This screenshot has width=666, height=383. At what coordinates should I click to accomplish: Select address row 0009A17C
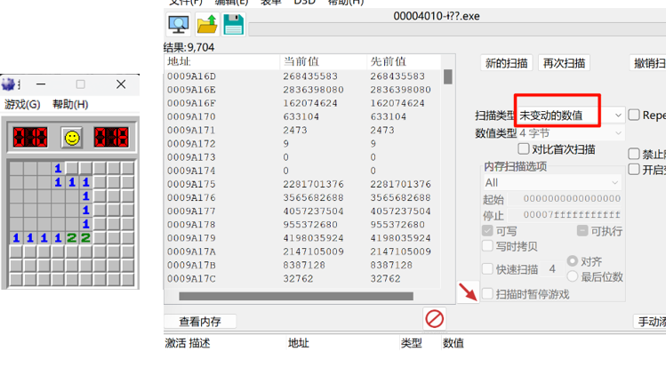click(302, 278)
